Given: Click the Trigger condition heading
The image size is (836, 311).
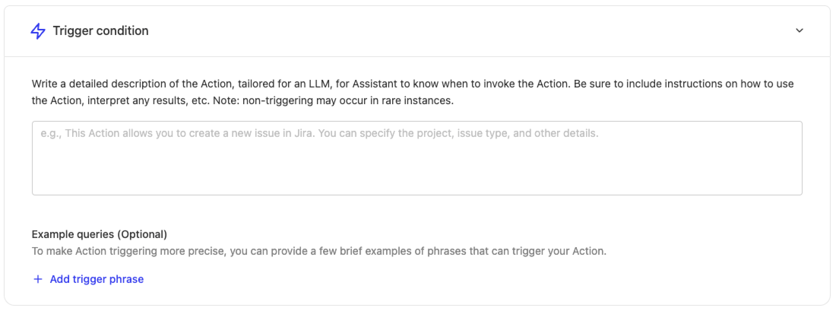Looking at the screenshot, I should point(101,31).
